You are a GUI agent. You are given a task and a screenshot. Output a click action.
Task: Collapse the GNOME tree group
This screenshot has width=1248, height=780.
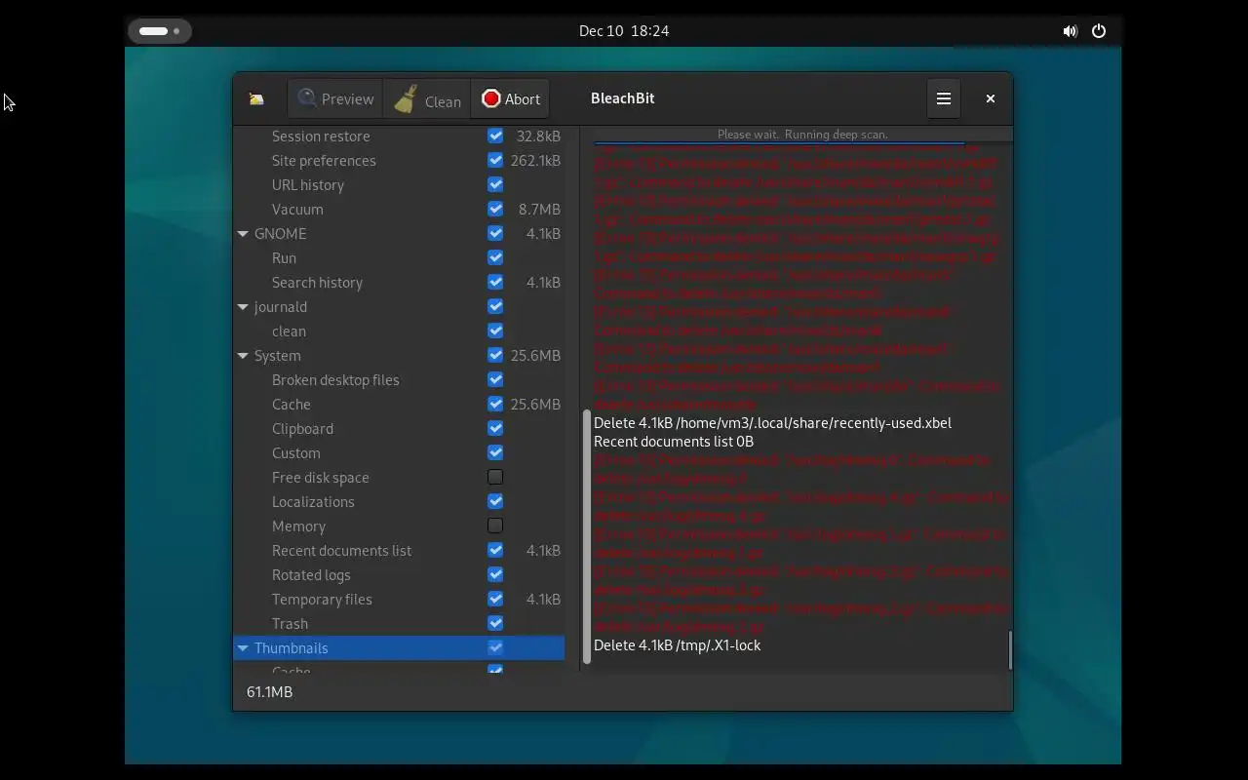[243, 234]
